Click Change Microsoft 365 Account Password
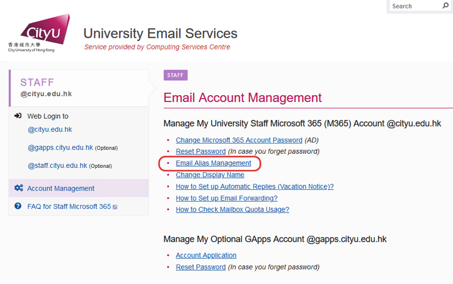This screenshot has width=453, height=284. point(239,140)
